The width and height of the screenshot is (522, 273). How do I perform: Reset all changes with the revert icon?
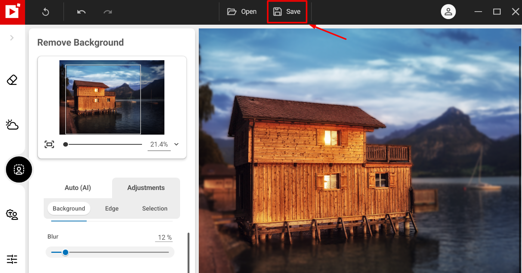point(46,12)
